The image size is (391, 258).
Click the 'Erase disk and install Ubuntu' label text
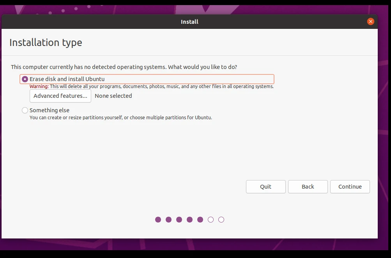coord(67,79)
